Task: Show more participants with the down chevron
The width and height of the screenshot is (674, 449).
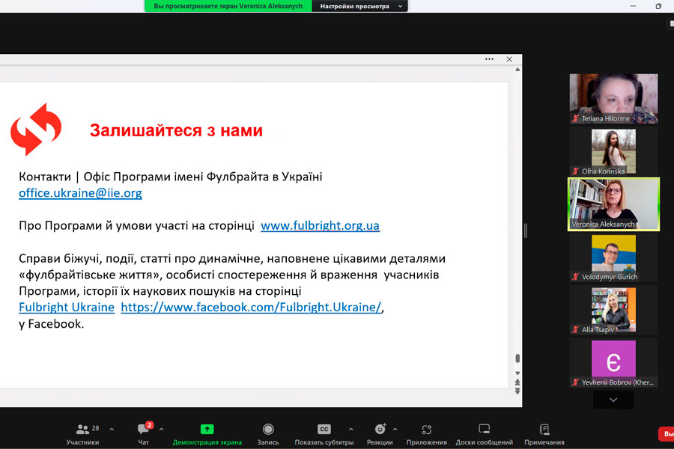Action: point(613,400)
